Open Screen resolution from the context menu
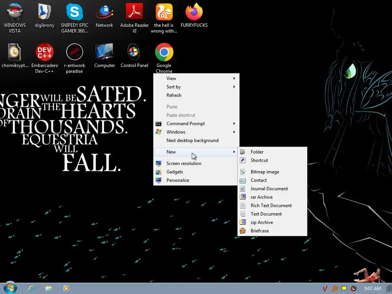The width and height of the screenshot is (392, 294). [x=196, y=163]
